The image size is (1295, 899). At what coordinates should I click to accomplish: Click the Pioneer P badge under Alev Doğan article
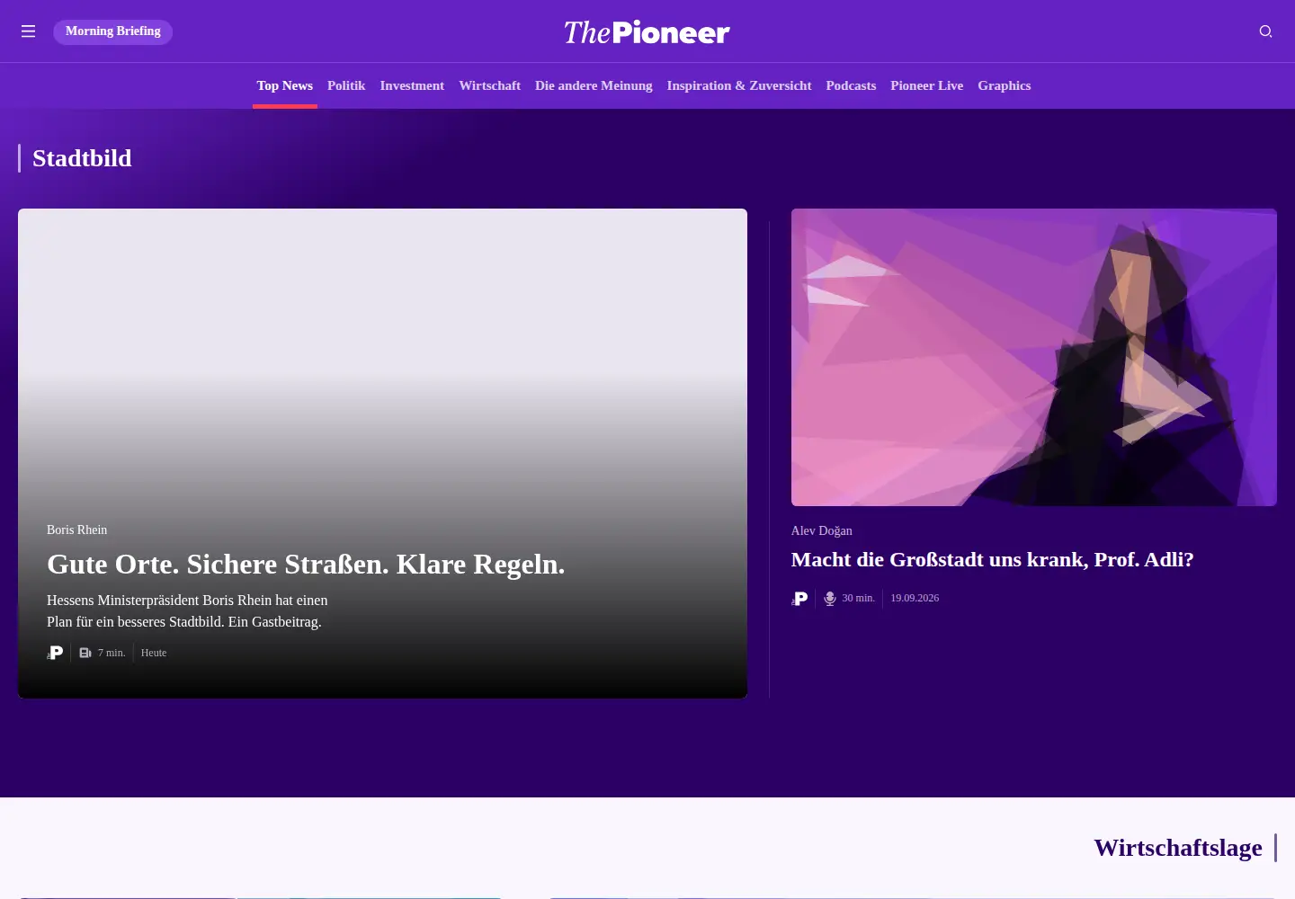point(799,599)
